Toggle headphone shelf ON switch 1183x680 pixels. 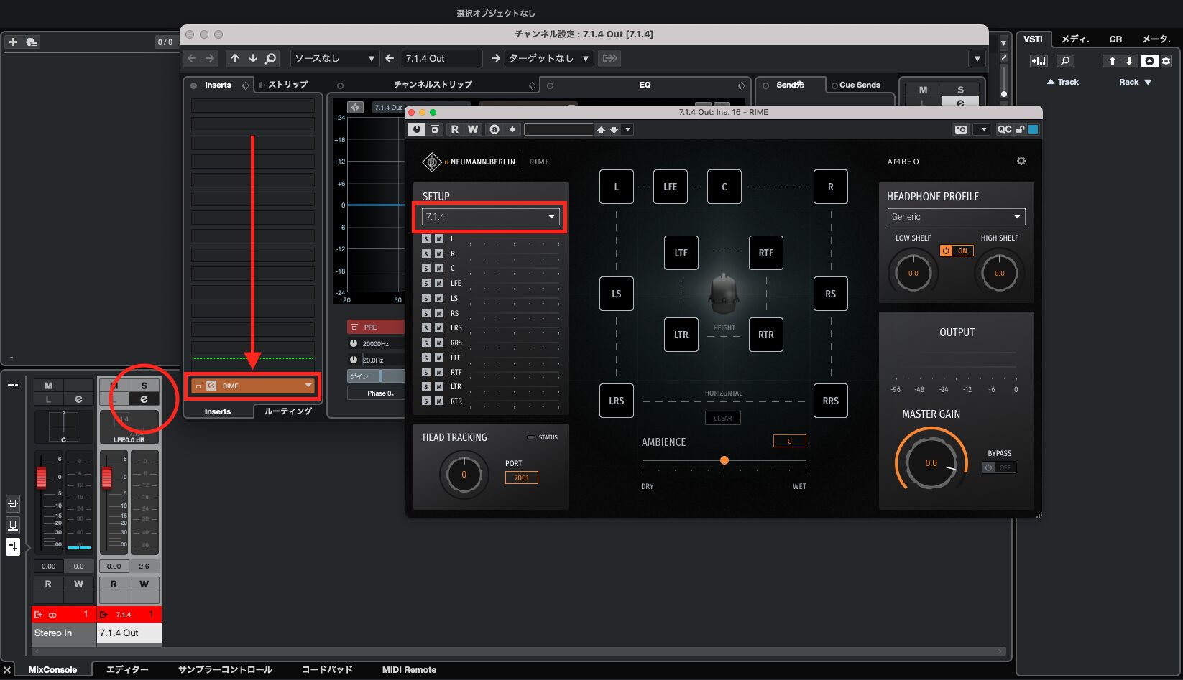pyautogui.click(x=956, y=251)
